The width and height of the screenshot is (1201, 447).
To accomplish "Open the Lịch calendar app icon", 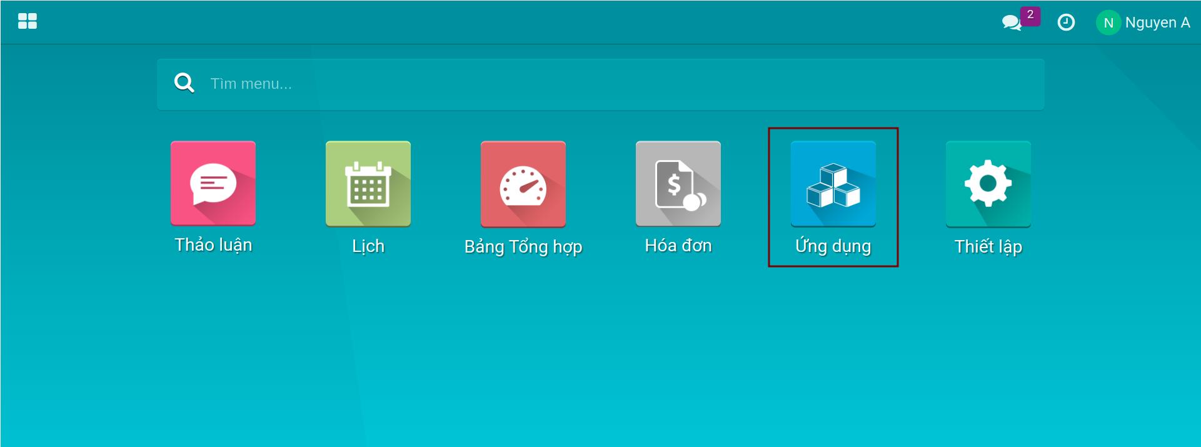I will click(x=368, y=183).
